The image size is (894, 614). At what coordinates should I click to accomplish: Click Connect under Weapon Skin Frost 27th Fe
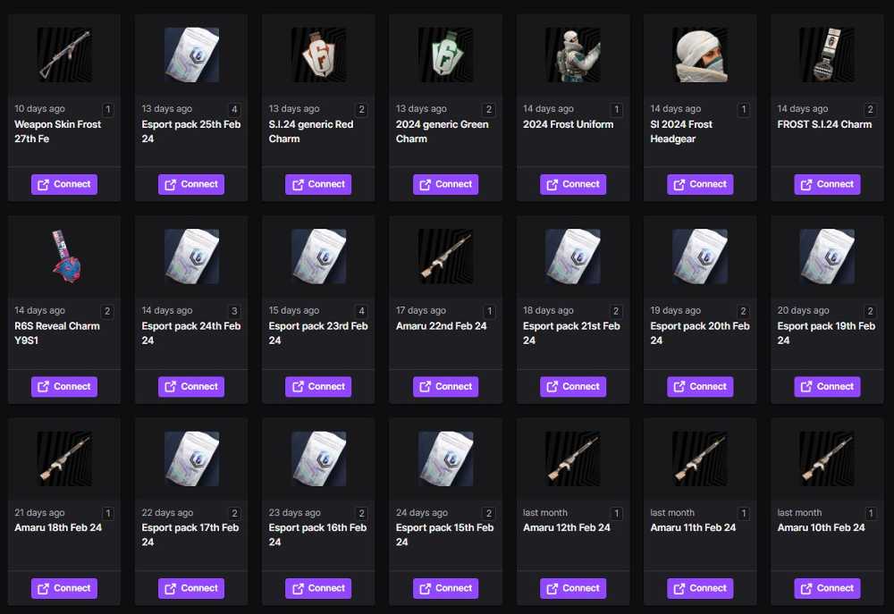pos(64,184)
